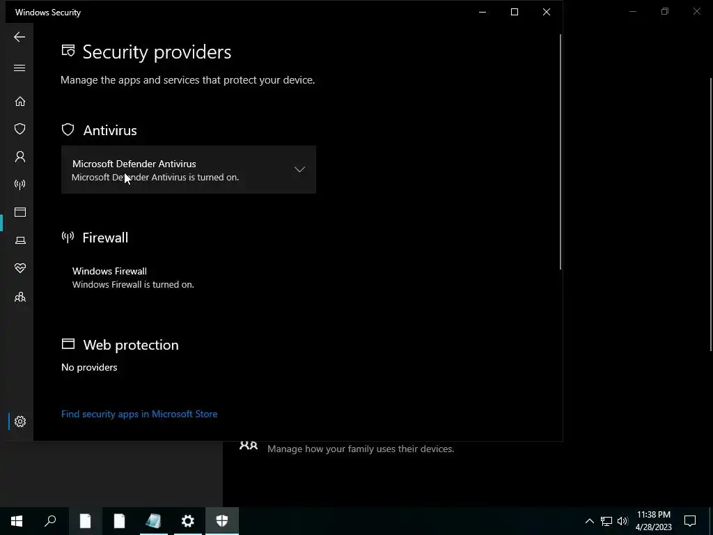Click the No providers text
The width and height of the screenshot is (713, 535).
pyautogui.click(x=89, y=367)
